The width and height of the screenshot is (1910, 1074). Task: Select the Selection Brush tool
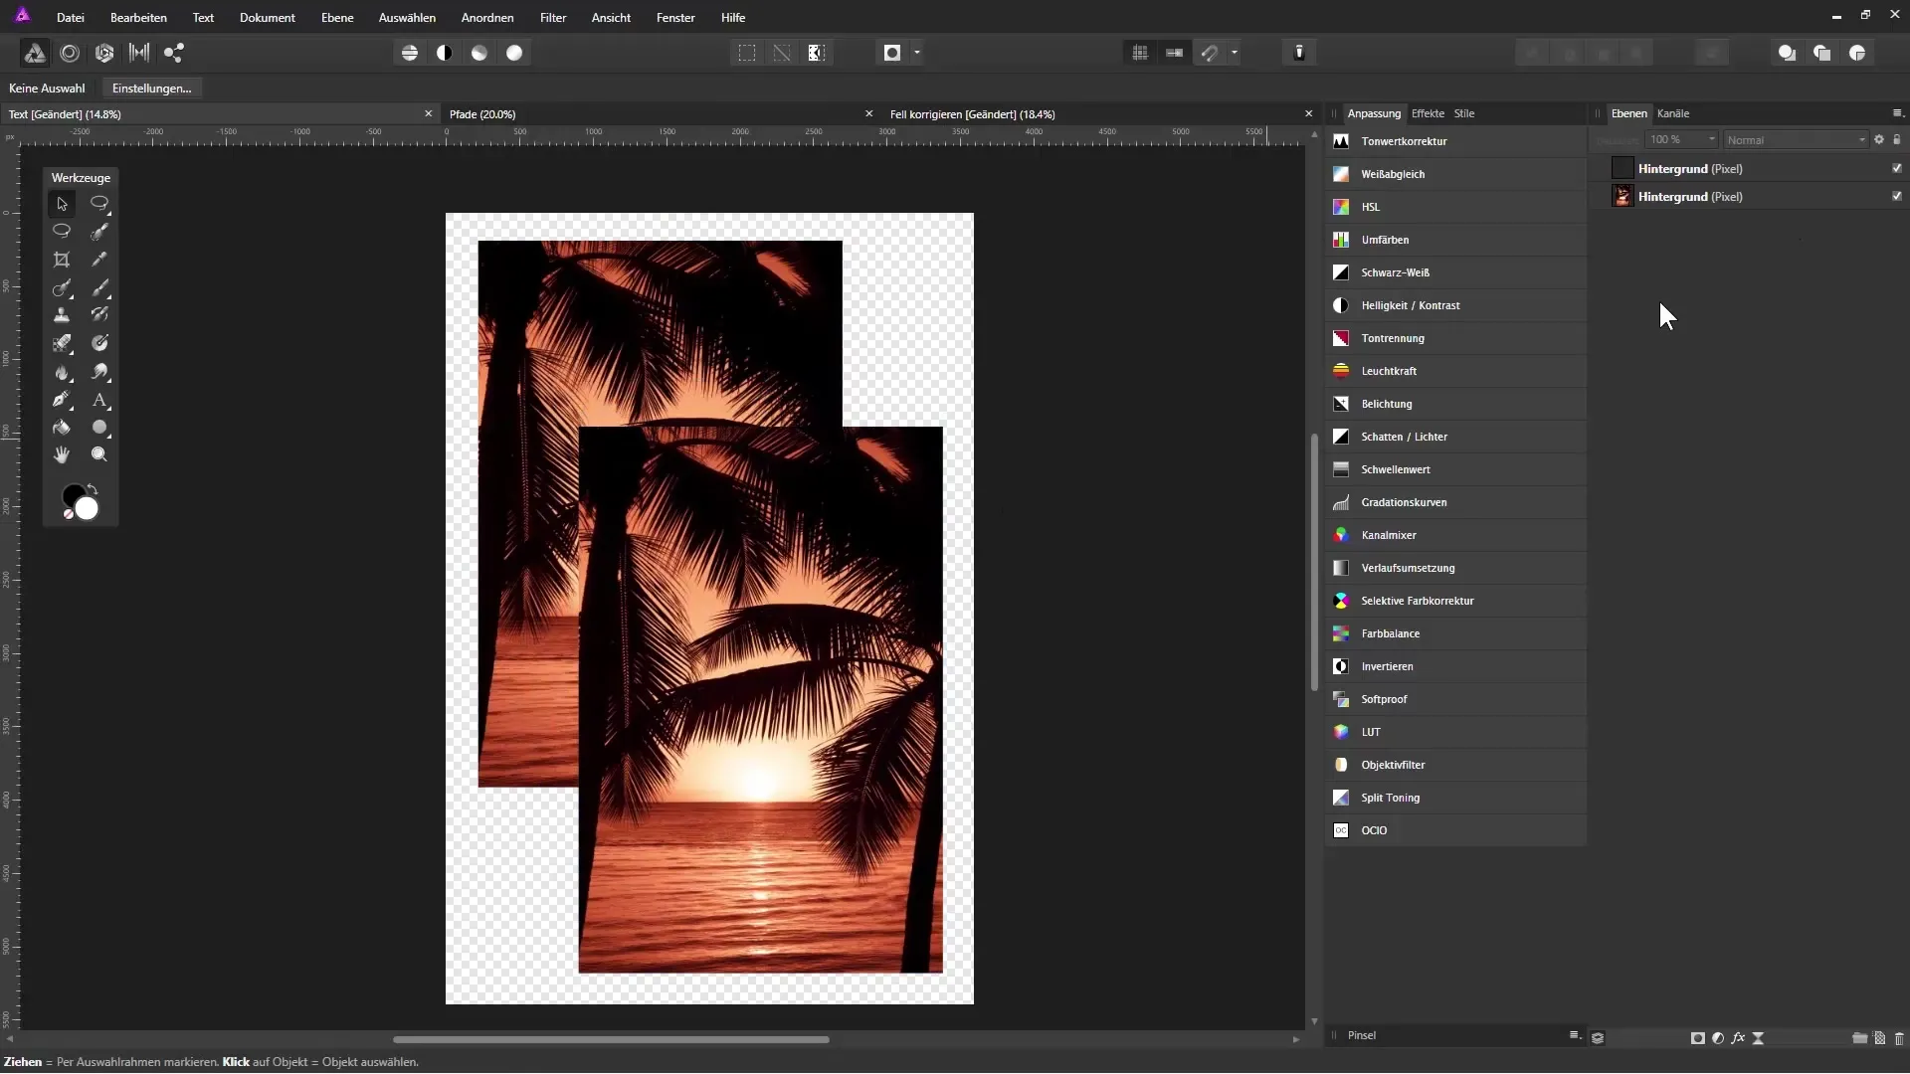tap(99, 232)
